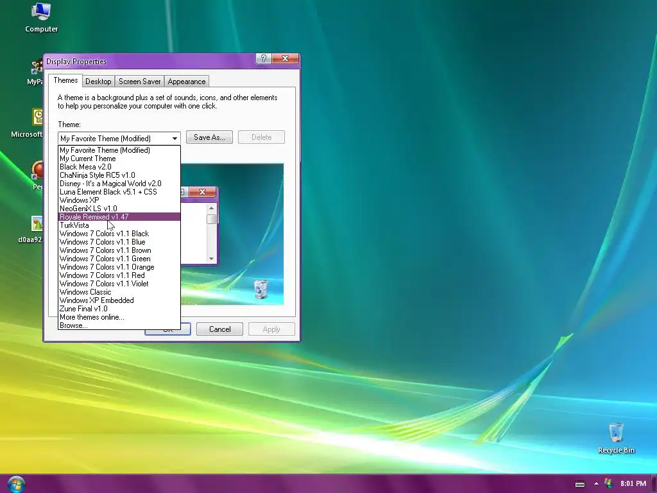Screen dimensions: 657x493
Task: Click the theme preview sample image
Action: [x=232, y=234]
